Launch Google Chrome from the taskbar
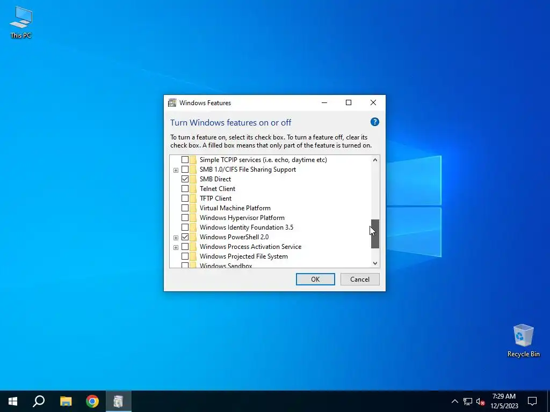550x412 pixels. 92,401
